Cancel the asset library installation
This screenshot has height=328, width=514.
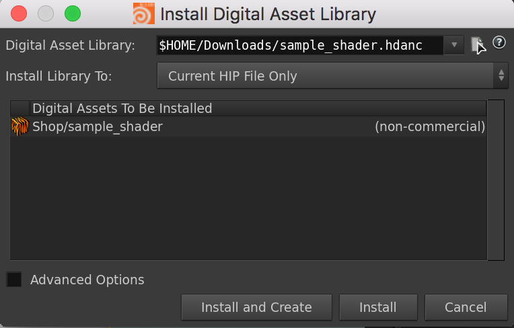pyautogui.click(x=466, y=307)
